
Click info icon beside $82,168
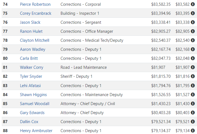pyautogui.click(x=193, y=49)
